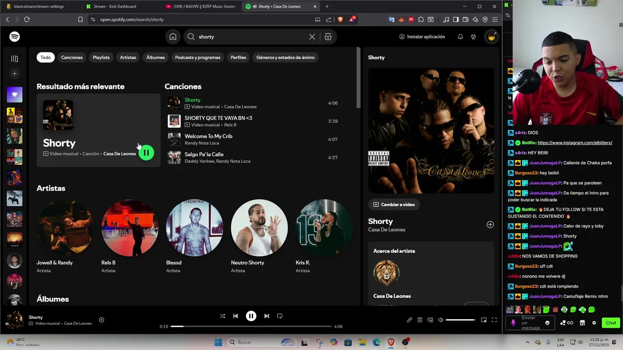Open Brave Shields lion icon
Image resolution: width=623 pixels, height=350 pixels.
pyautogui.click(x=340, y=19)
